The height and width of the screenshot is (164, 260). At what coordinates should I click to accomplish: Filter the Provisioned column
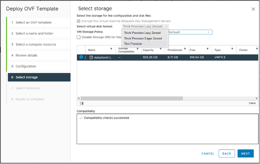185,49
